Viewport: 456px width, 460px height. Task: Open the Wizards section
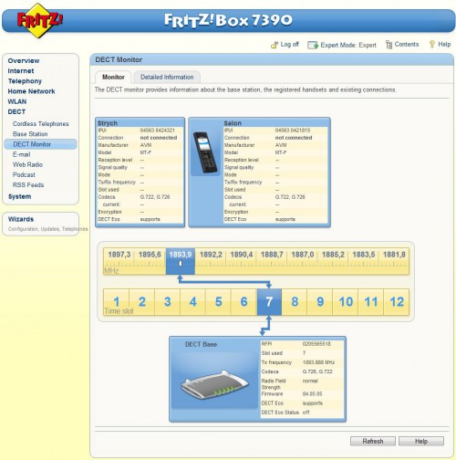coord(21,219)
